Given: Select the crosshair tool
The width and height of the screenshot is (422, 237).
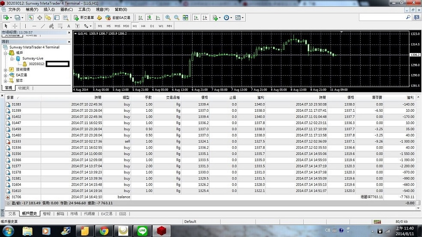Looking at the screenshot, I should 15,26.
